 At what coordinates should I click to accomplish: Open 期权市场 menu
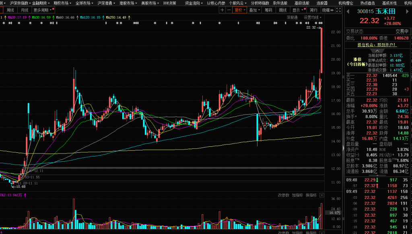(62, 3)
